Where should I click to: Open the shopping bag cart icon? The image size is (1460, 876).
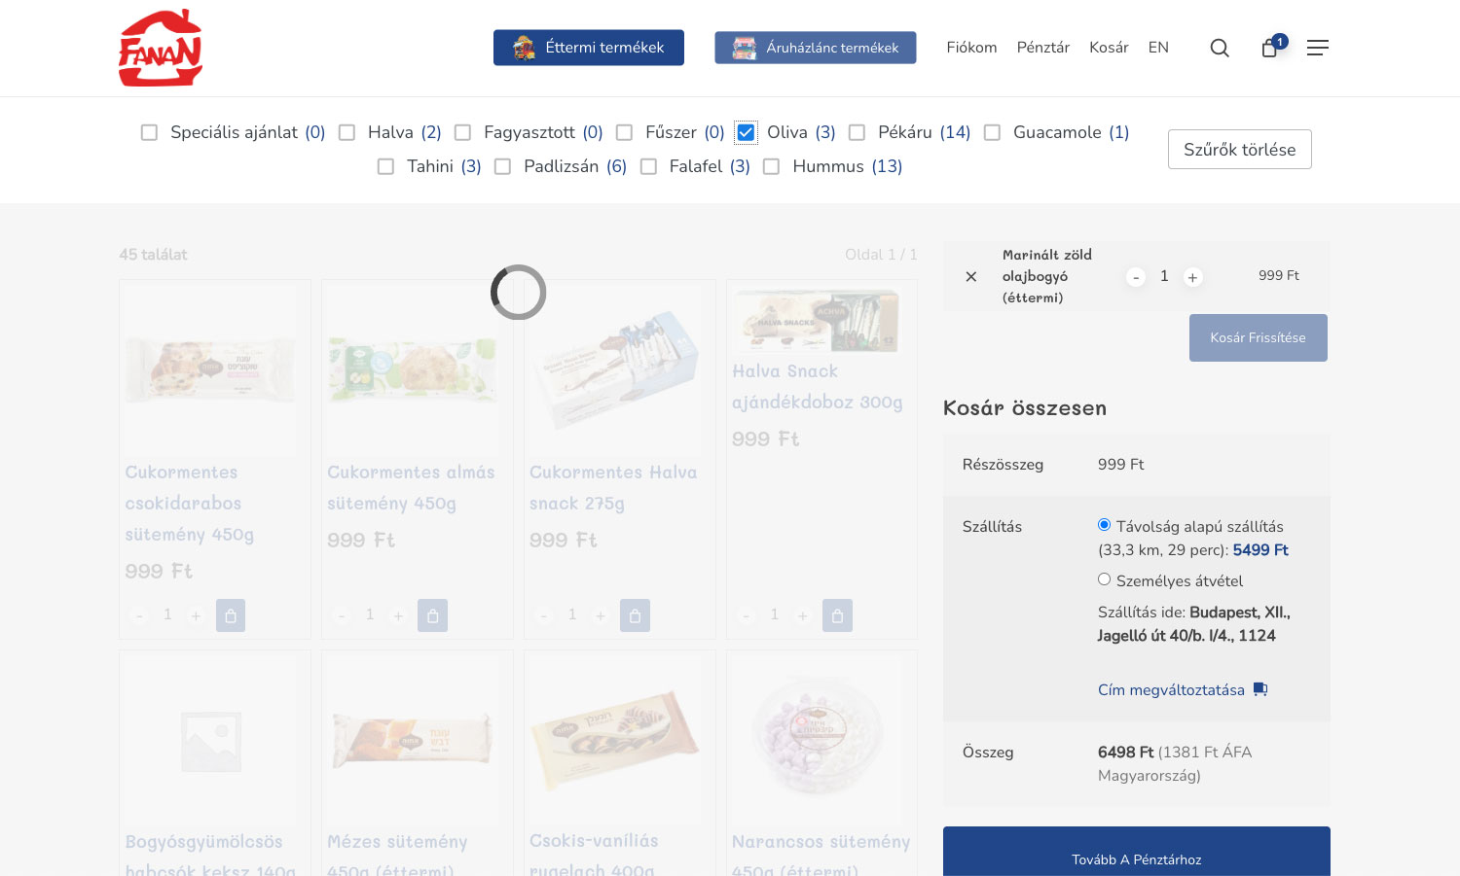tap(1270, 48)
